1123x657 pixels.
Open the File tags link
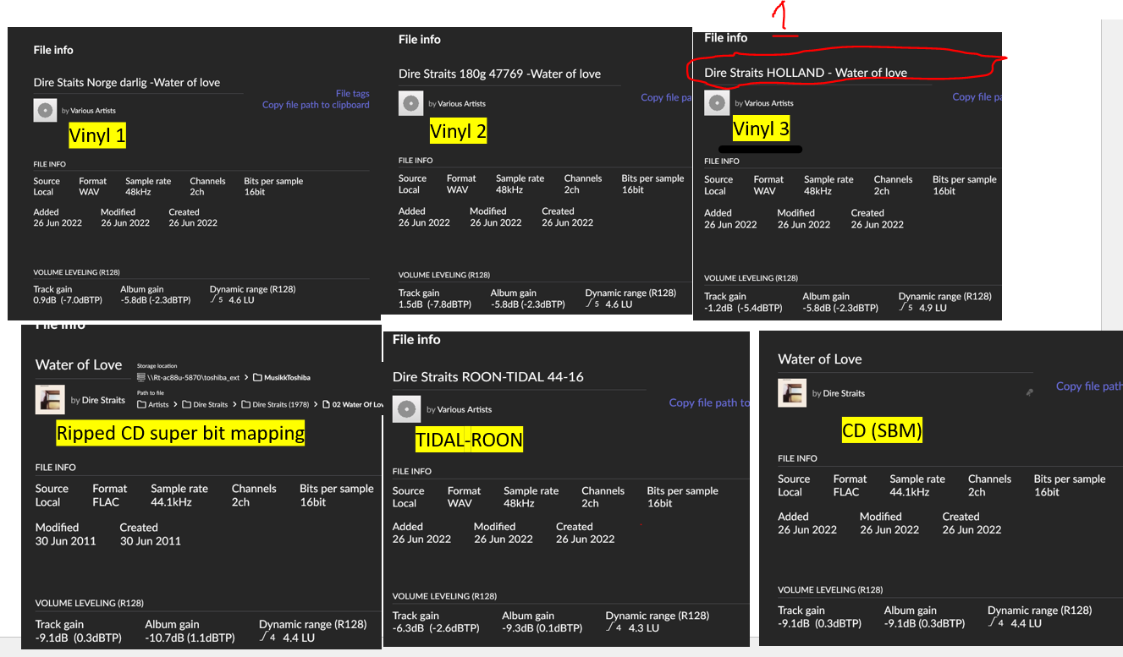point(352,94)
